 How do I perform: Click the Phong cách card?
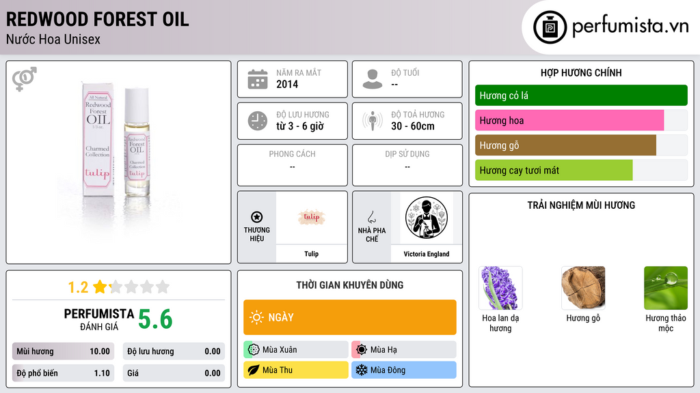click(x=293, y=165)
